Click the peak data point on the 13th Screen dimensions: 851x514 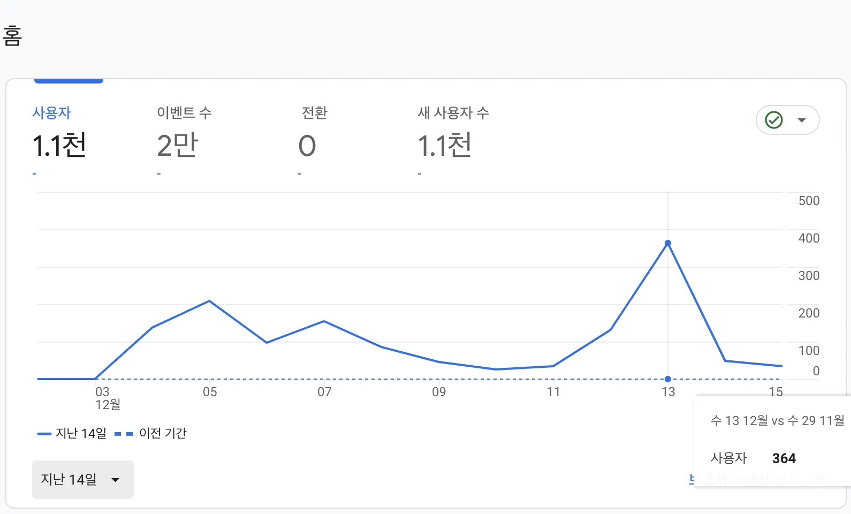(667, 243)
